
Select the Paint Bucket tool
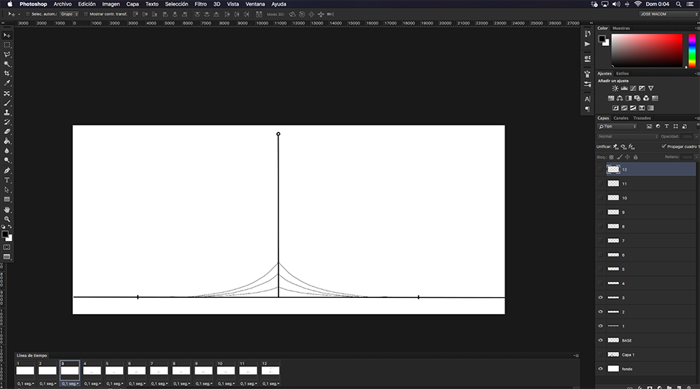click(7, 141)
